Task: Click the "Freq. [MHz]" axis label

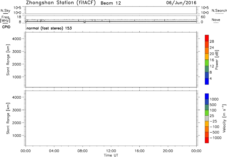Action: (x=5, y=19)
